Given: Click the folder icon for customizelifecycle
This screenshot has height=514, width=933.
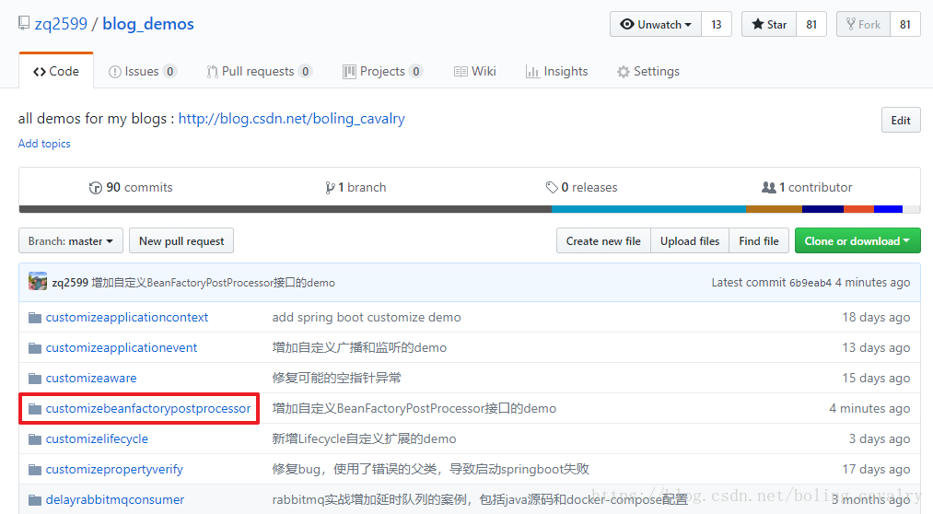Looking at the screenshot, I should [x=35, y=439].
